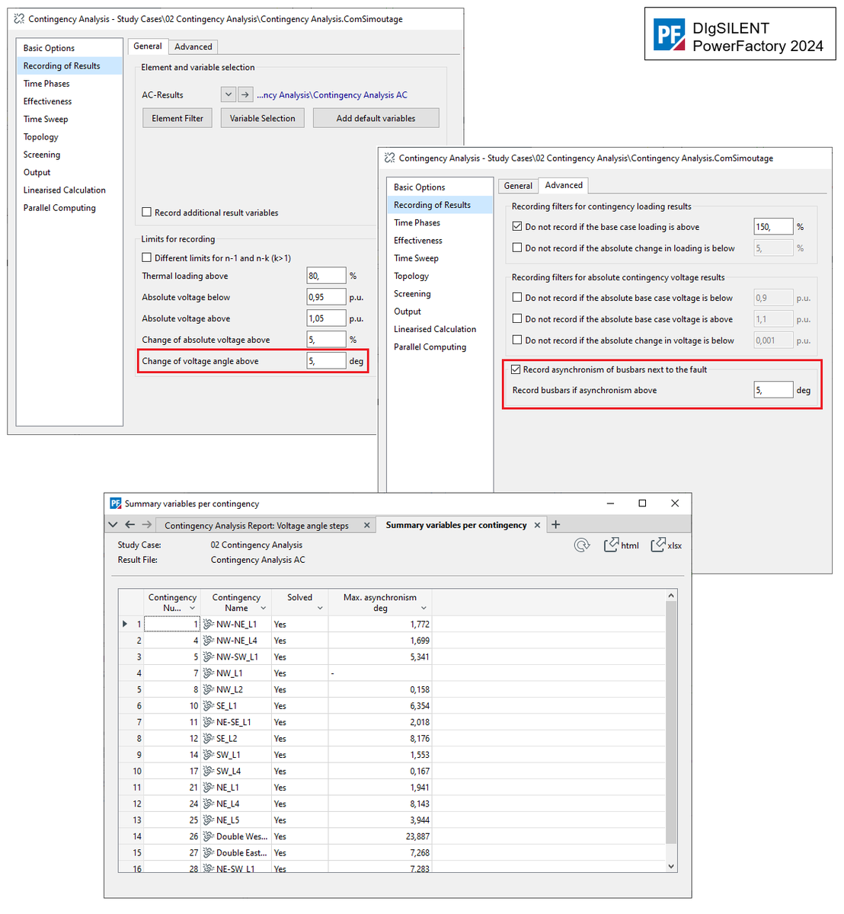This screenshot has width=844, height=914.
Task: Enable Record additional result variables
Action: (x=147, y=213)
